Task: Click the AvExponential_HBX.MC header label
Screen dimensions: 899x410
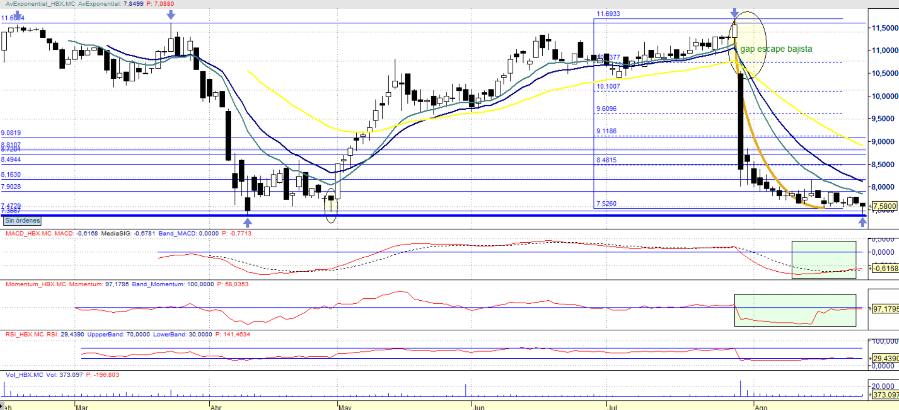Action: (x=40, y=3)
